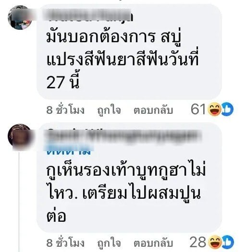Viewport: 246px width, 252px height.
Task: Like the รองเท้าบูท comment via ถูกใจ
Action: point(109,243)
